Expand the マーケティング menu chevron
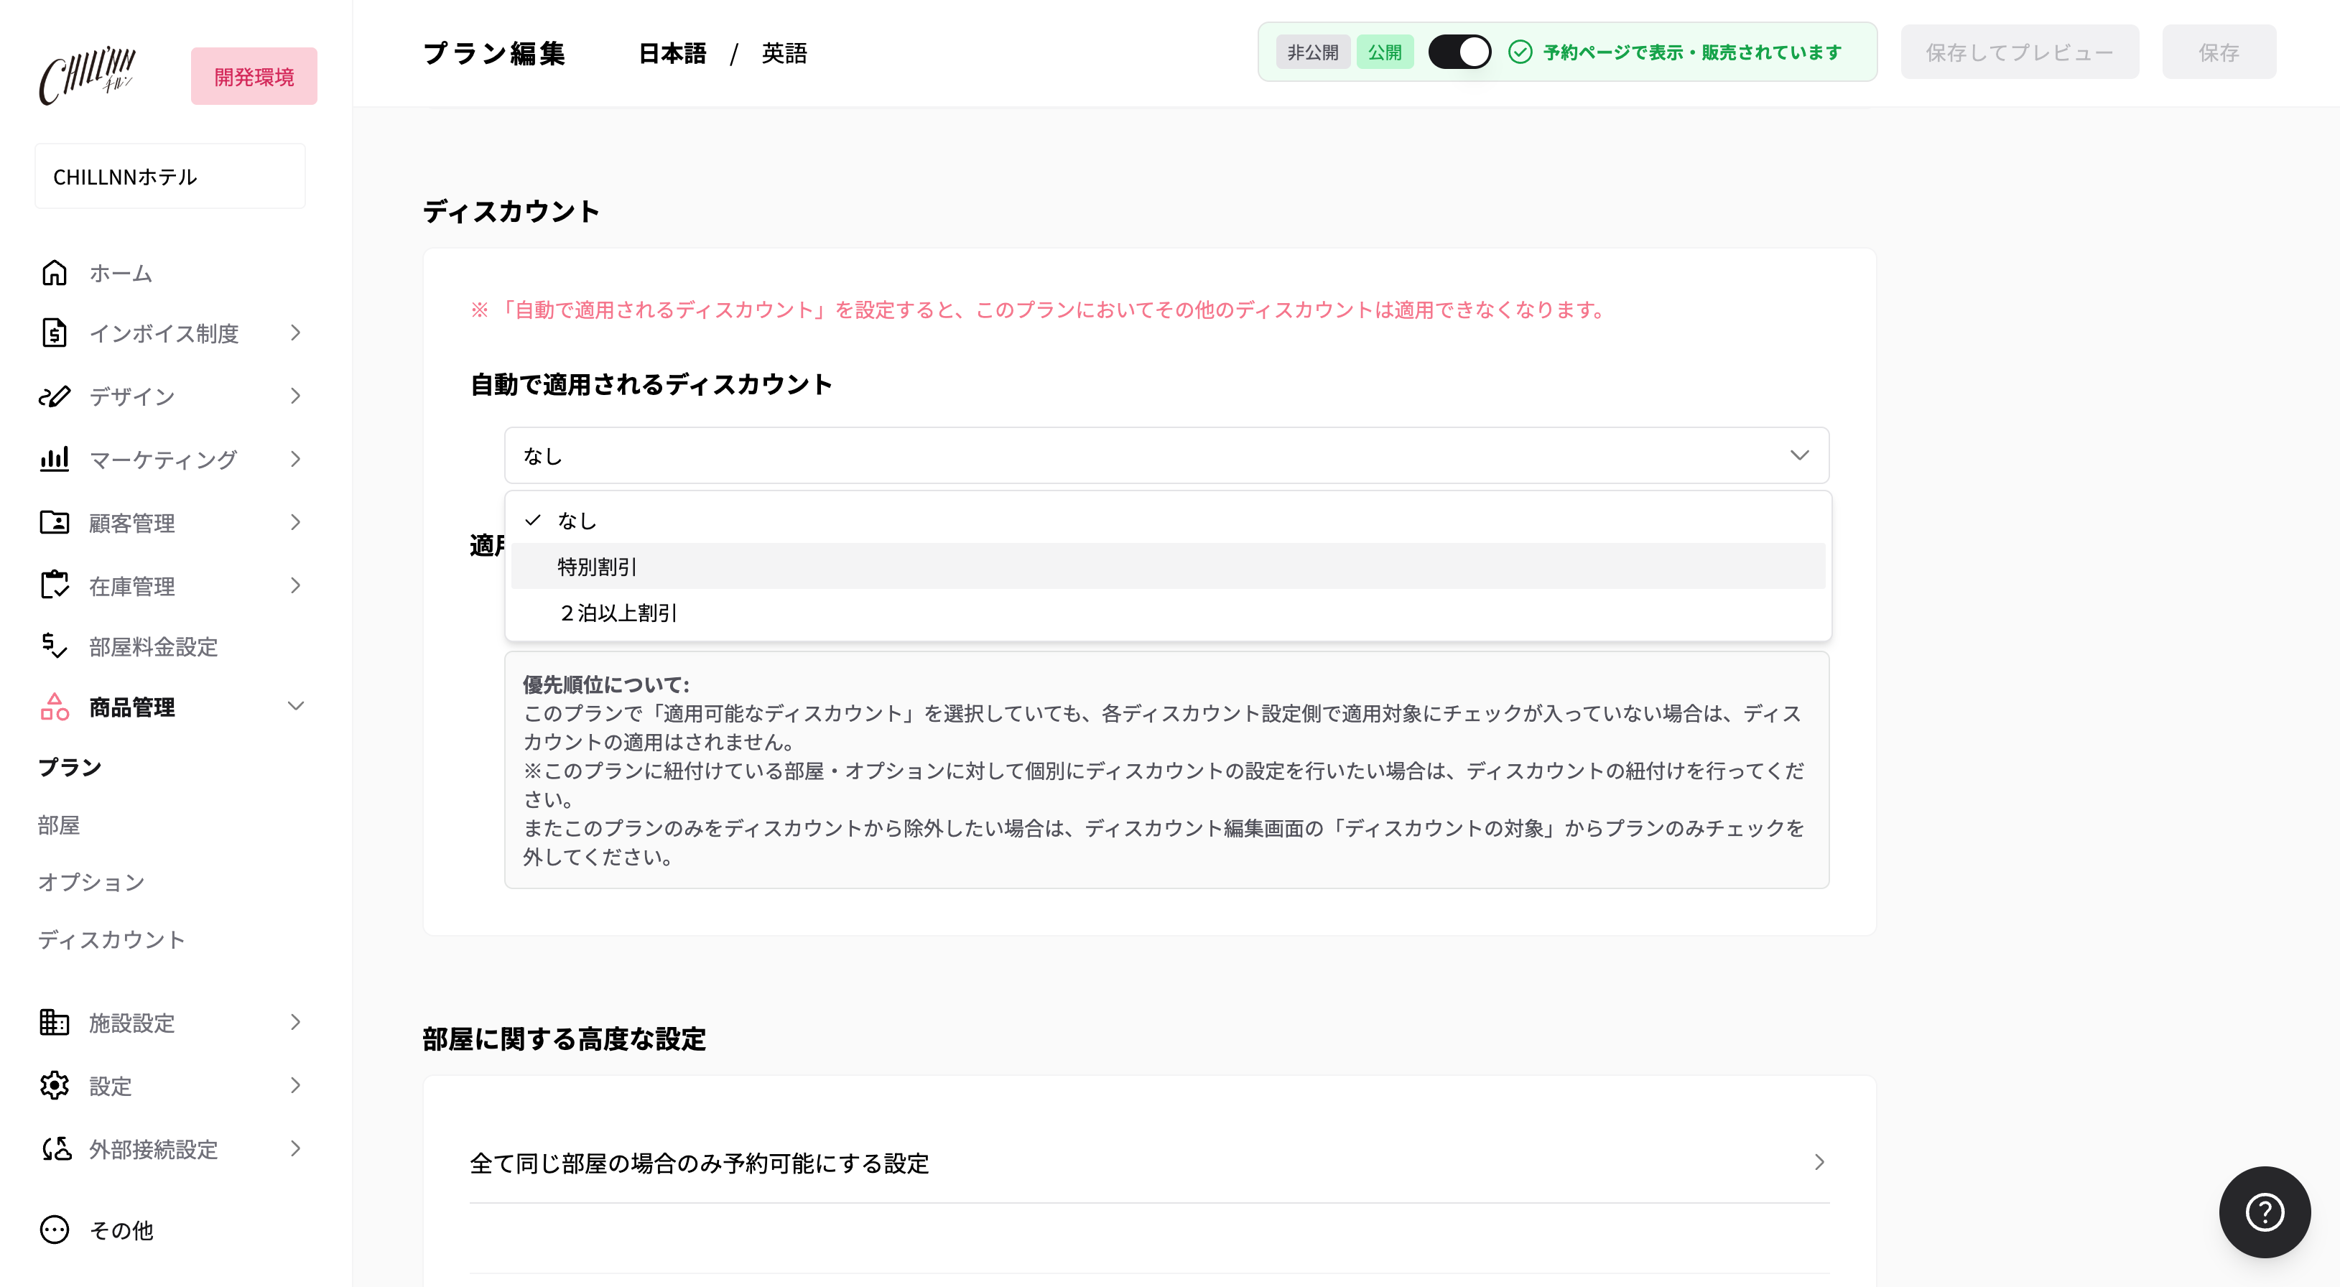Image resolution: width=2340 pixels, height=1287 pixels. [295, 459]
